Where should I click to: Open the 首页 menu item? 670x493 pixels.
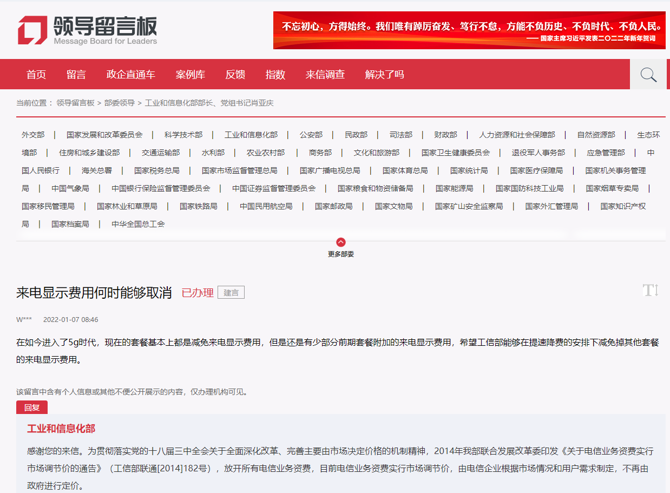pos(36,75)
